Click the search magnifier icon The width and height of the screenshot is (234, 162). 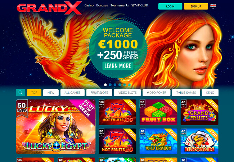(21, 93)
